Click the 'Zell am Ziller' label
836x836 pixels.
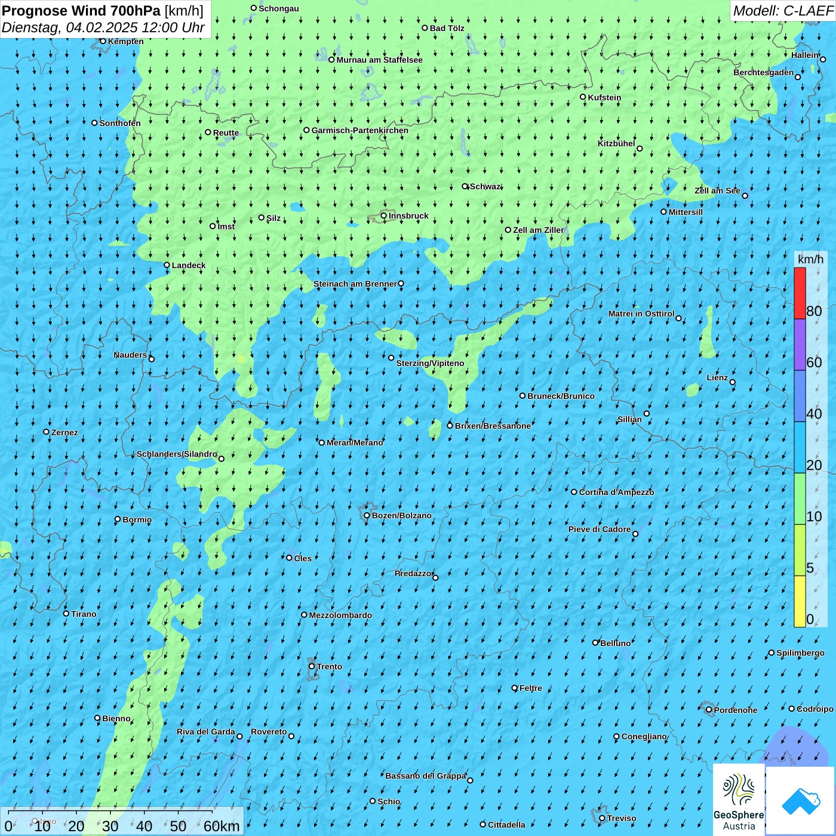(539, 230)
